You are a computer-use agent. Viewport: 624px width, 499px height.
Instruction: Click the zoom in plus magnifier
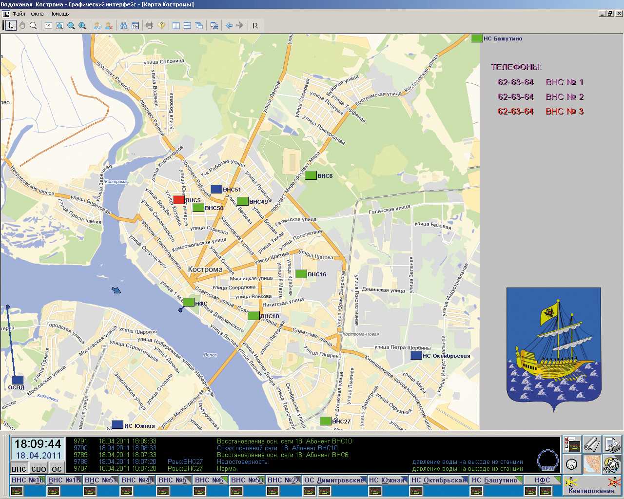coord(82,25)
